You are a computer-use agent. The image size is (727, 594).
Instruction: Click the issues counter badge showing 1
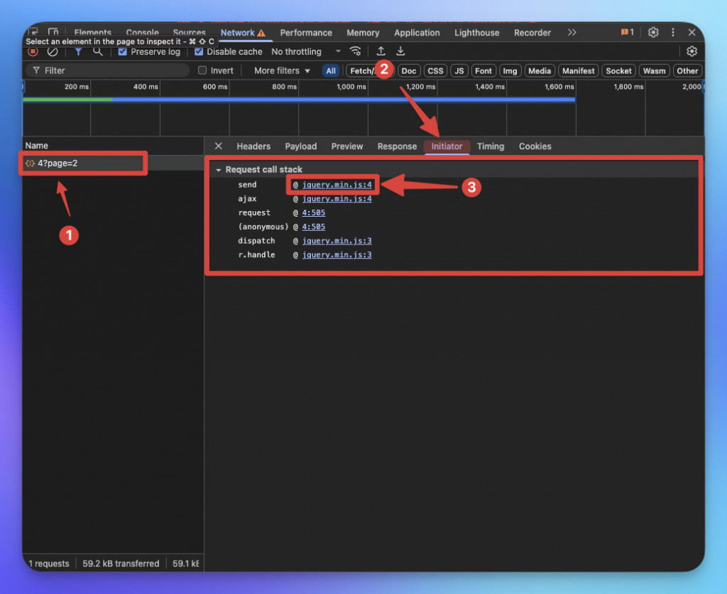pyautogui.click(x=627, y=33)
